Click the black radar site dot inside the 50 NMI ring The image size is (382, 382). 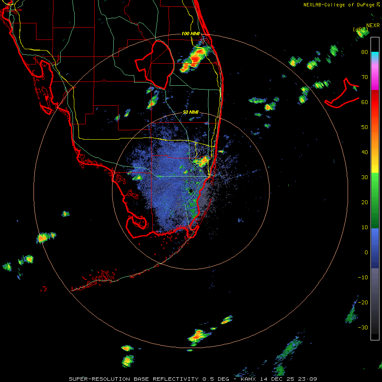191,191
